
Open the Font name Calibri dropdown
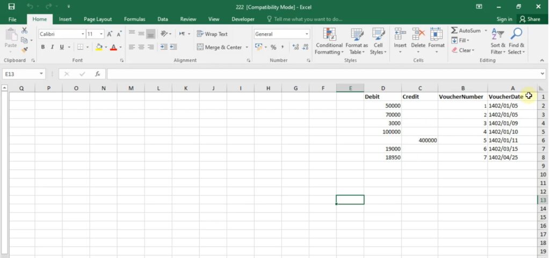[x=83, y=34]
